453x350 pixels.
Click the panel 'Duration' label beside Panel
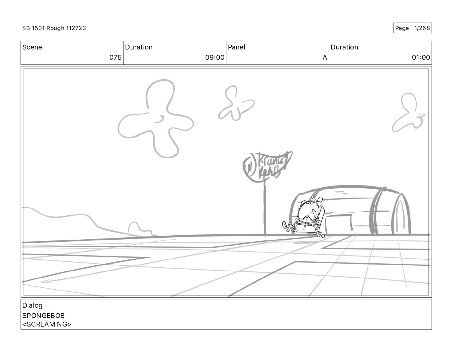click(344, 47)
